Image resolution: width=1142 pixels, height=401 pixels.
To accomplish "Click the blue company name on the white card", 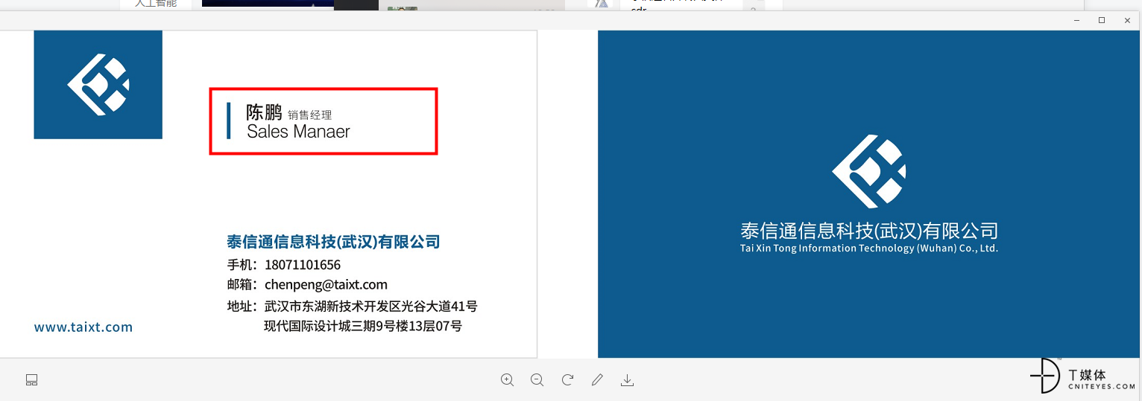I will tap(334, 242).
